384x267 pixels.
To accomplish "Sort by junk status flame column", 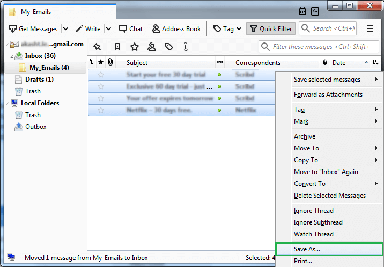I will 324,62.
